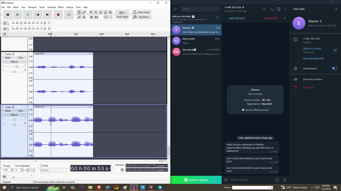The height and width of the screenshot is (191, 341).
Task: Select the Envelope tool
Action: tap(84, 12)
